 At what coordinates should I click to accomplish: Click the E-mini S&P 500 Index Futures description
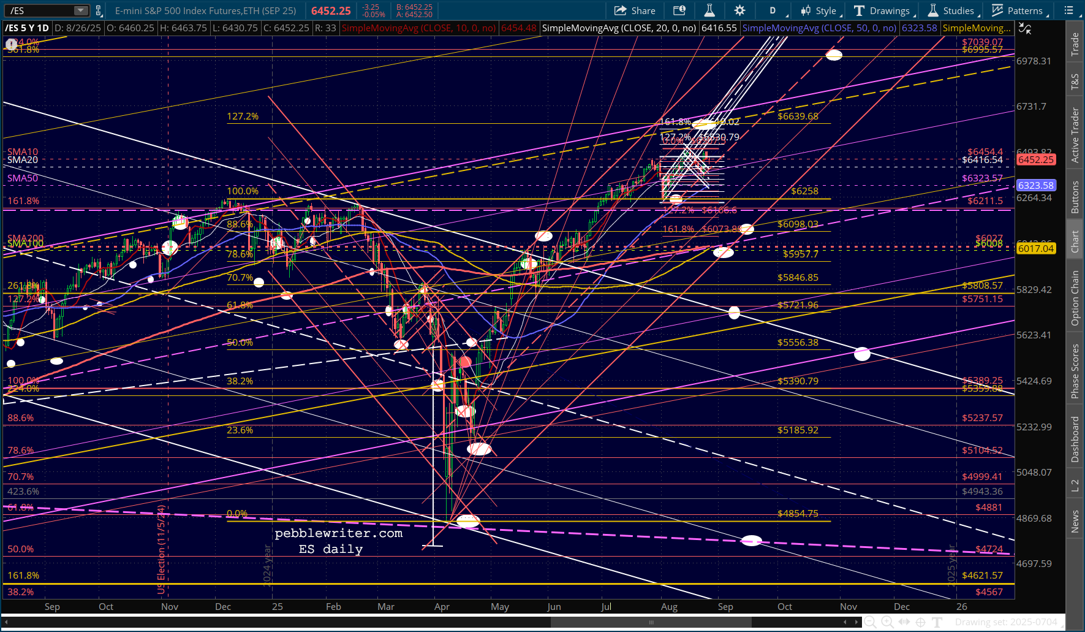(x=205, y=10)
